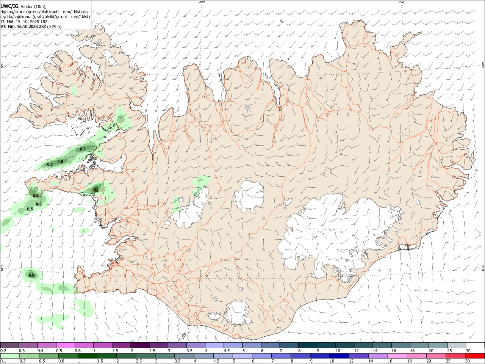The height and width of the screenshot is (364, 485).
Task: Click the 'VT: Fim. 16.10.2025 23Z' line
Action: tap(23, 27)
